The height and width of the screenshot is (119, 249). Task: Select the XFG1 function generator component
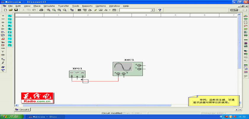pyautogui.click(x=77, y=74)
